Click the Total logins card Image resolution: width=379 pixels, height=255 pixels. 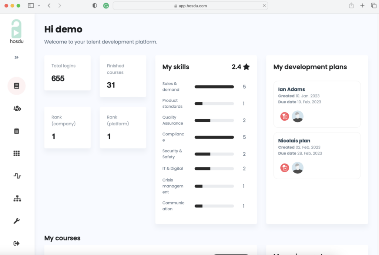pos(67,73)
